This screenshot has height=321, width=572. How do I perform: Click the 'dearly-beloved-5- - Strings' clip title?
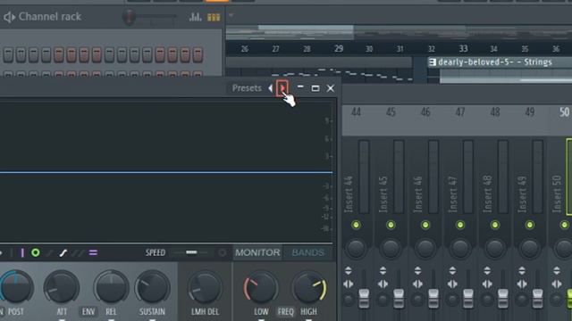pyautogui.click(x=495, y=62)
